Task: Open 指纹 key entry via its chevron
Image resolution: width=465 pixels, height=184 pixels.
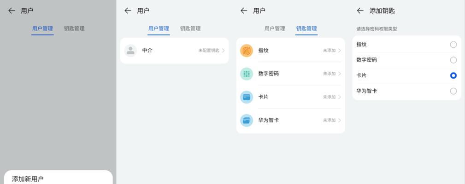Action: (340, 51)
